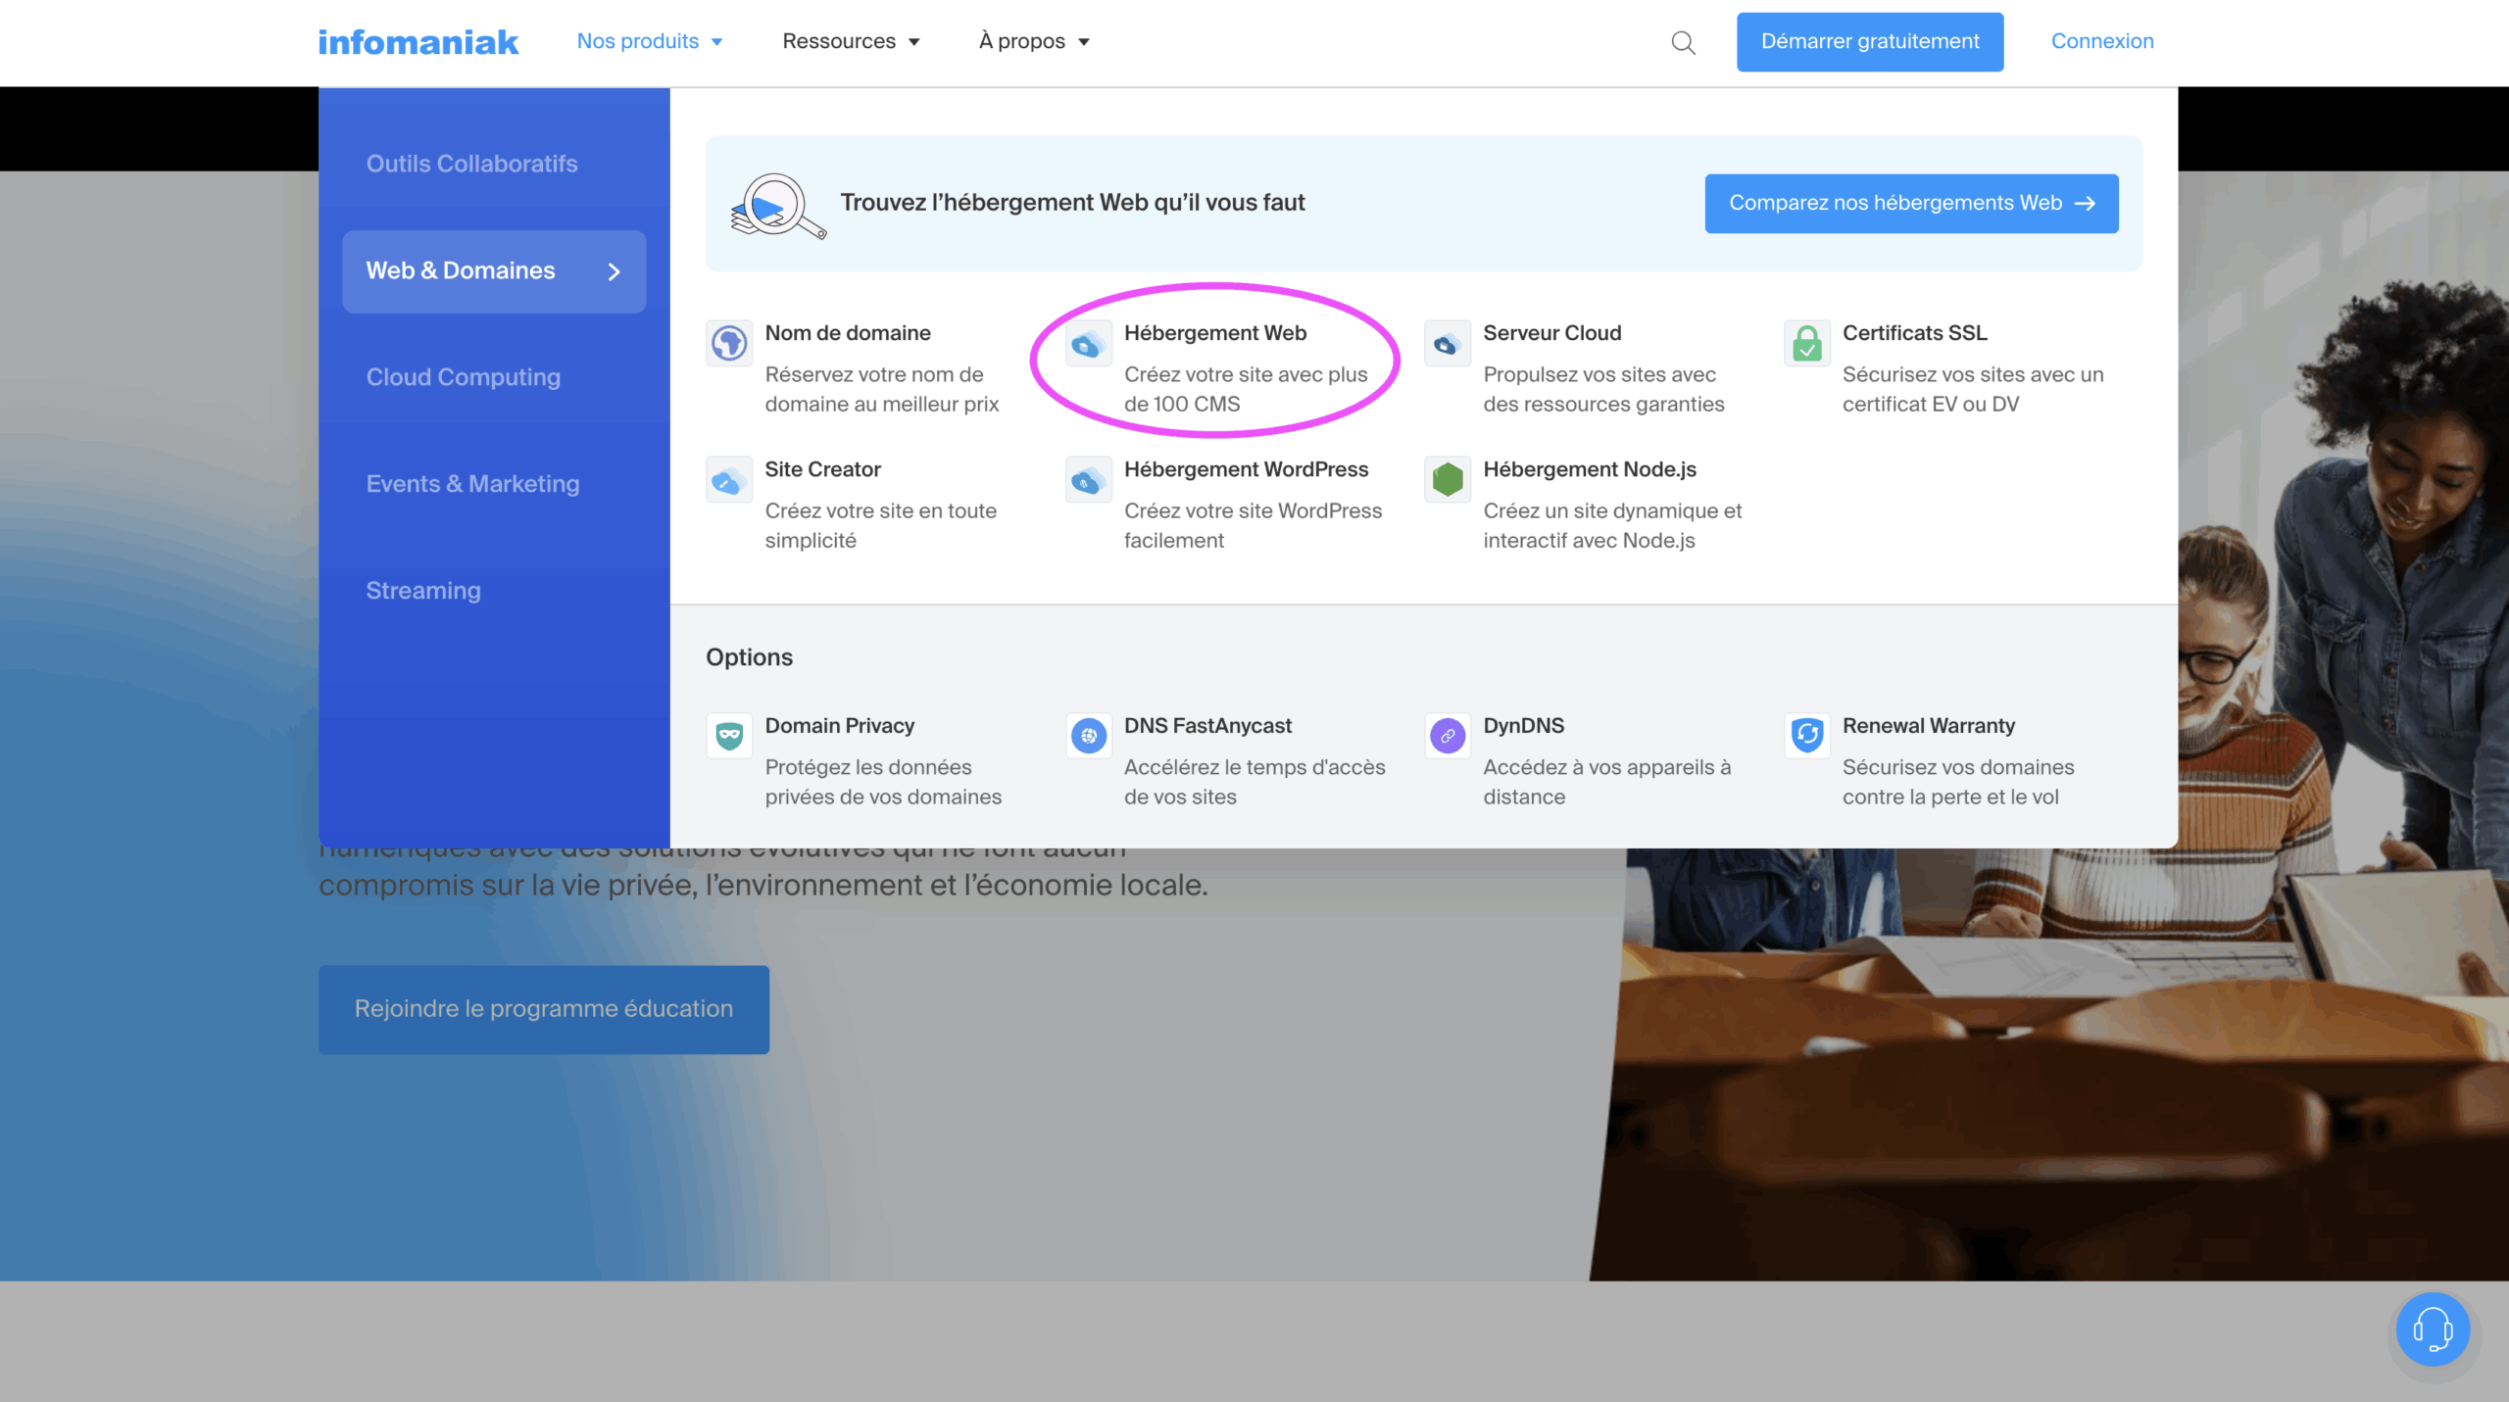Go to the infomaniak logo homepage

coord(418,42)
